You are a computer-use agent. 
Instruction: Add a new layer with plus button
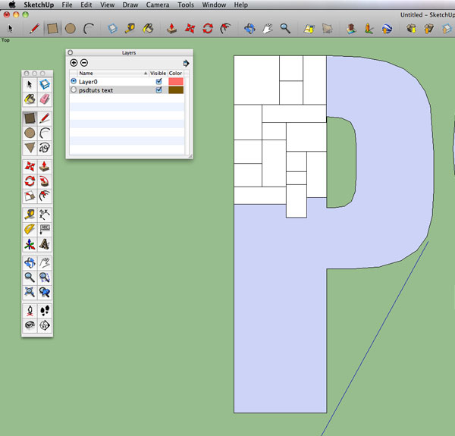74,63
